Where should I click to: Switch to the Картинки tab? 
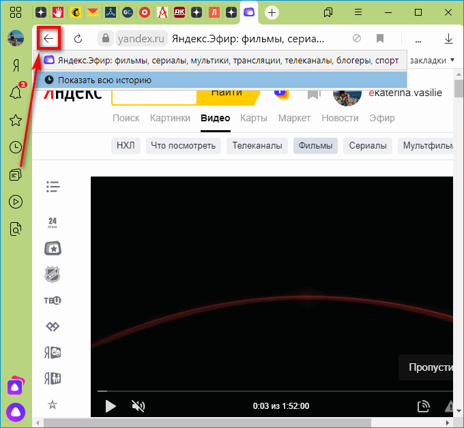coord(170,118)
